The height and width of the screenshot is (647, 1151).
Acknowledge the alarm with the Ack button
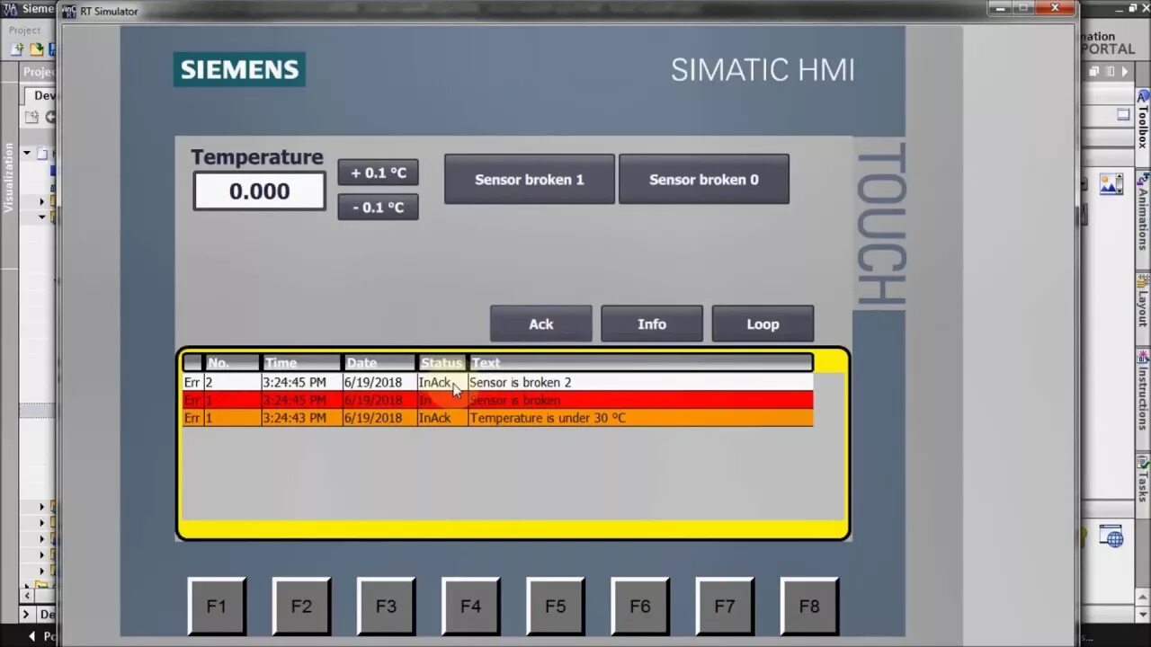pos(540,323)
